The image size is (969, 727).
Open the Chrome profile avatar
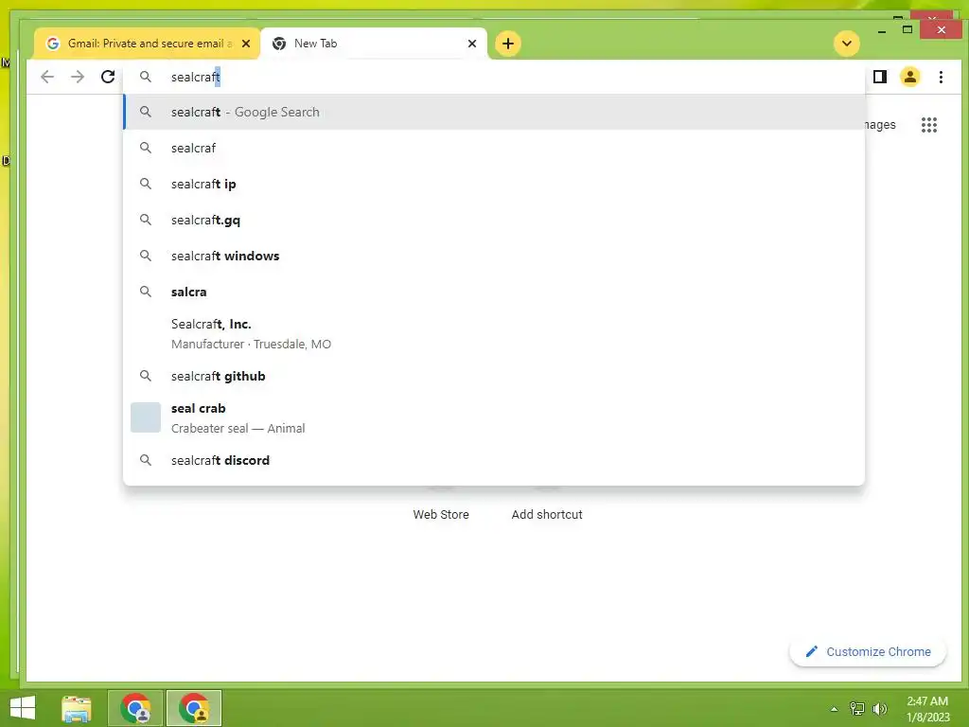[x=909, y=77]
